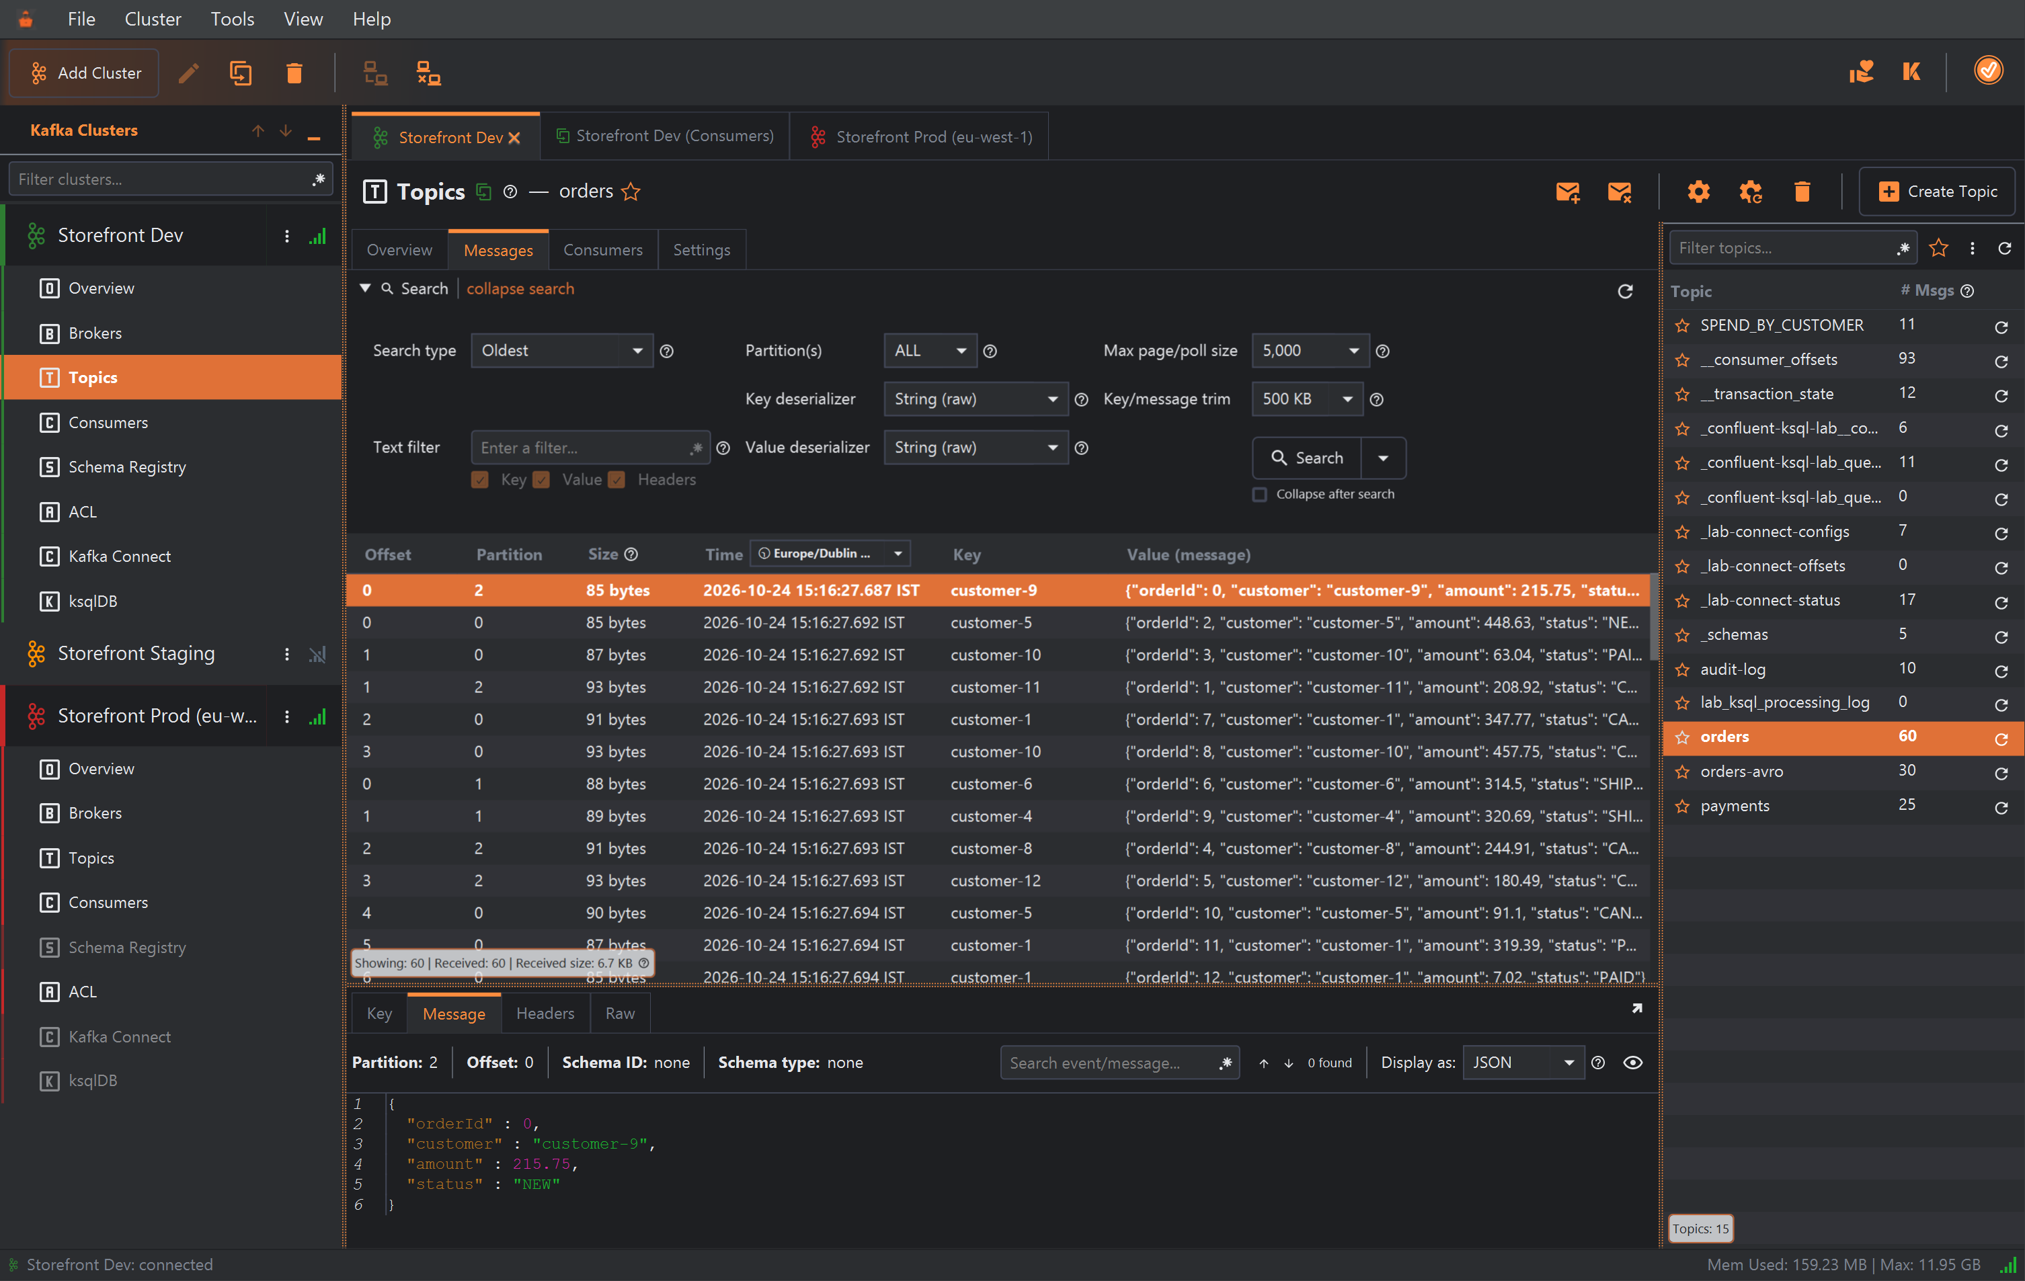Enable Collapse after search checkbox
2025x1281 pixels.
pos(1260,494)
